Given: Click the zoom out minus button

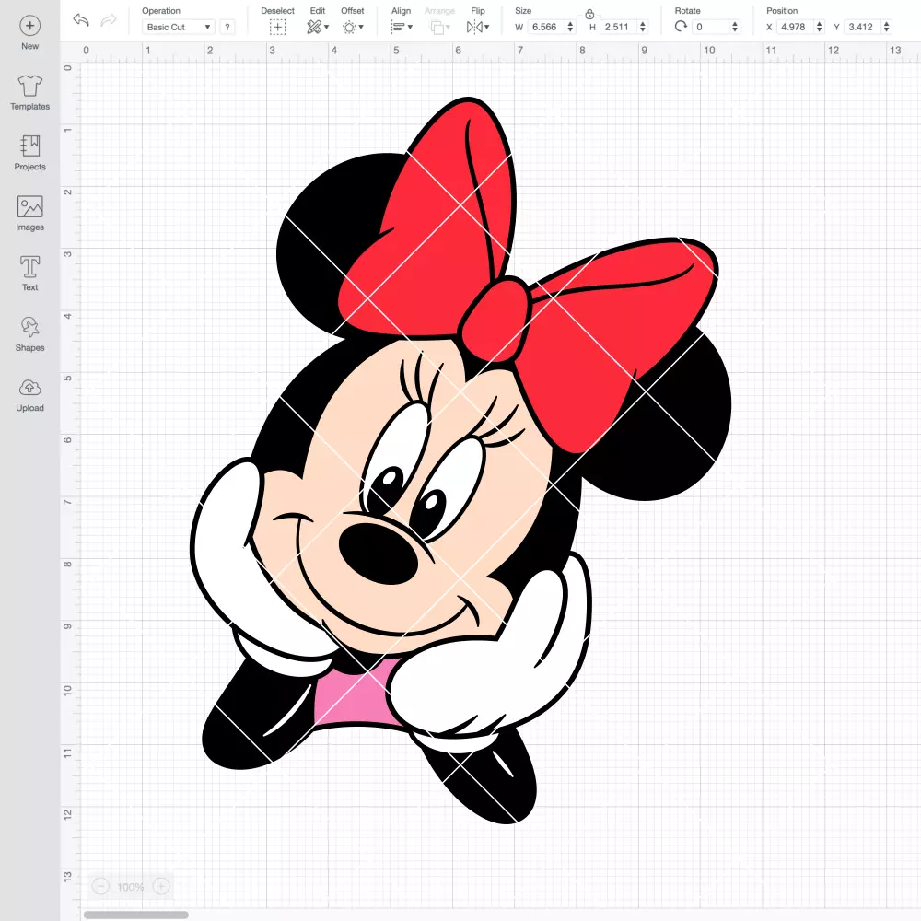Looking at the screenshot, I should [101, 886].
